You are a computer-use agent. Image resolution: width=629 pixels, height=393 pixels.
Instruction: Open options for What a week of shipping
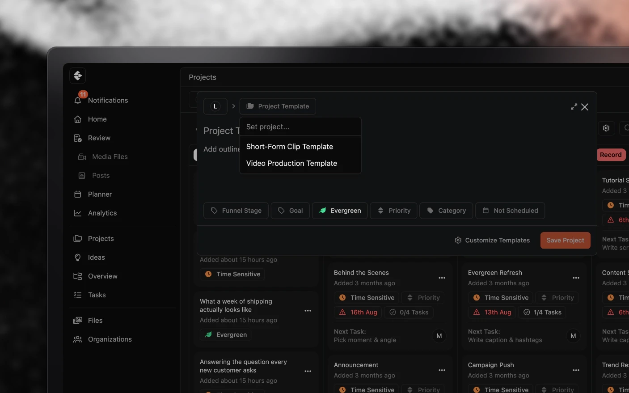(308, 311)
